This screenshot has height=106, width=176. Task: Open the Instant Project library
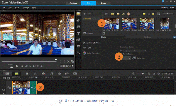(x=78, y=20)
